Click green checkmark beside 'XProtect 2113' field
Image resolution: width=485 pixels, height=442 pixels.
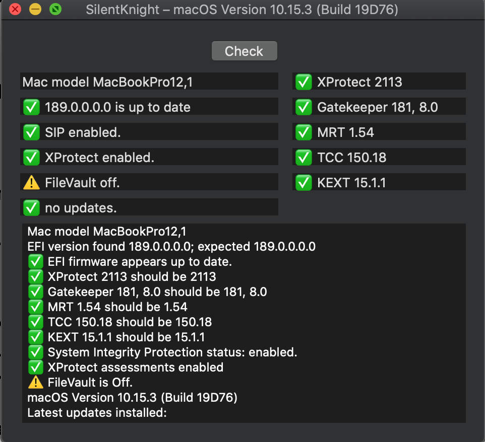pos(304,82)
